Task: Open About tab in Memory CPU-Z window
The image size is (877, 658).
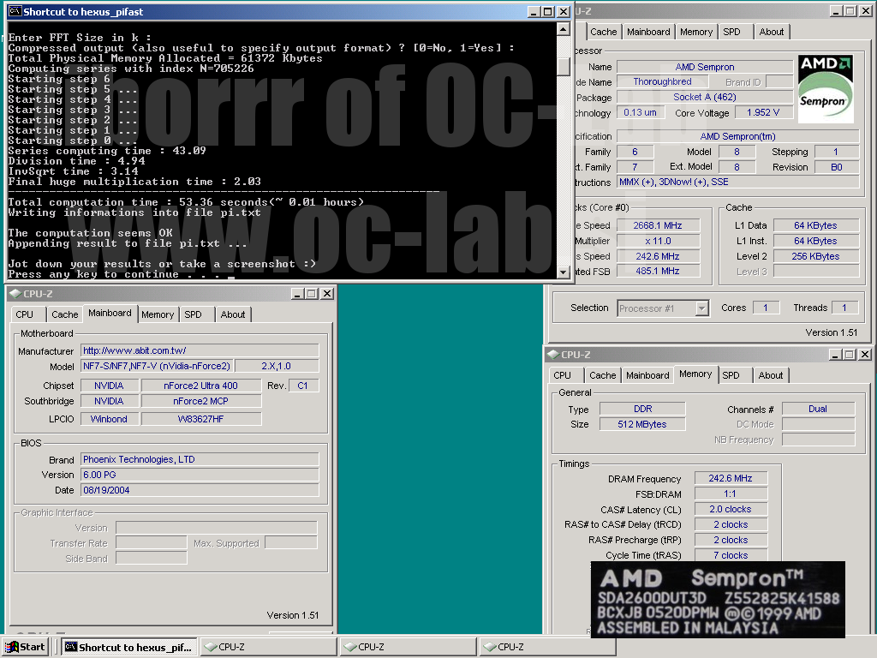Action: coord(771,375)
